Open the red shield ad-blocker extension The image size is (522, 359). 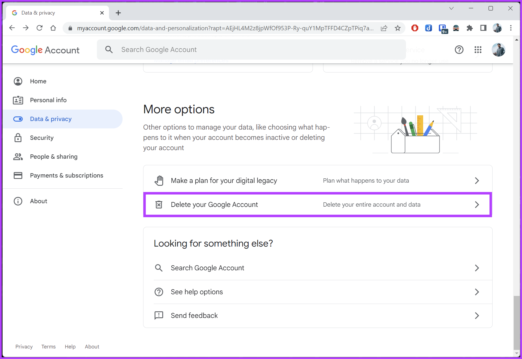(x=415, y=28)
